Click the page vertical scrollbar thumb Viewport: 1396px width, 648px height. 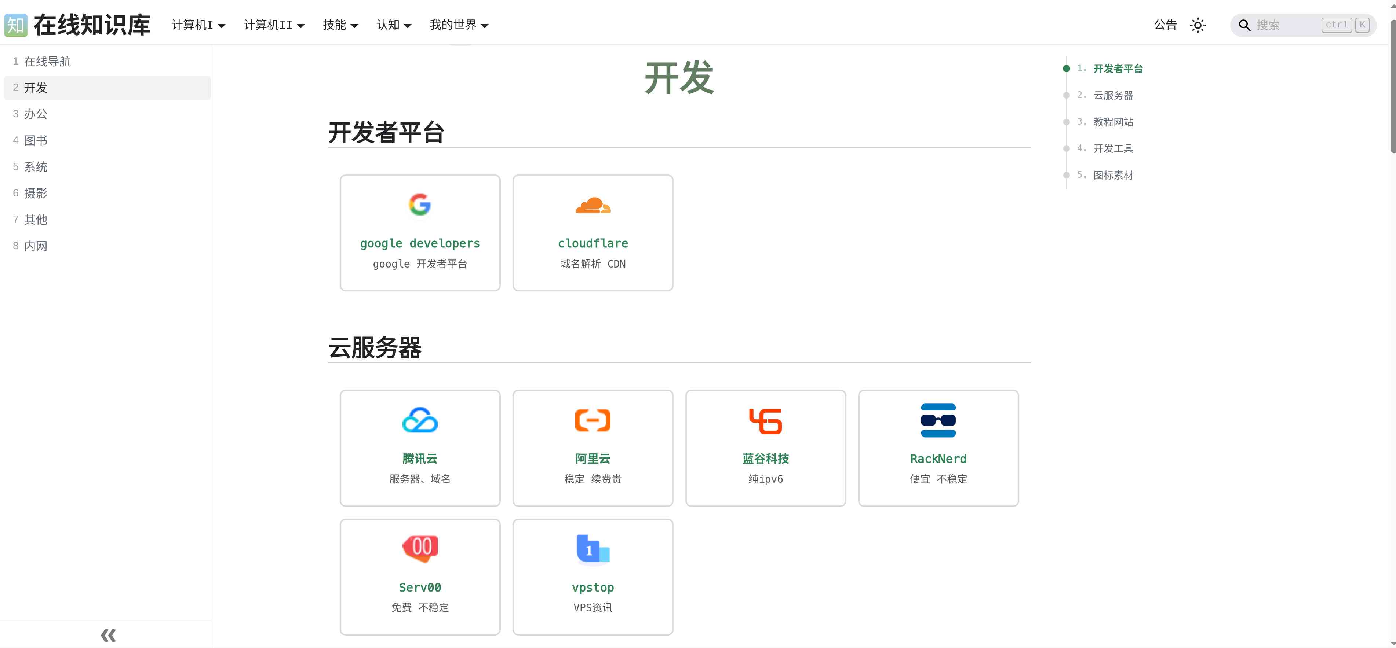pyautogui.click(x=1393, y=86)
